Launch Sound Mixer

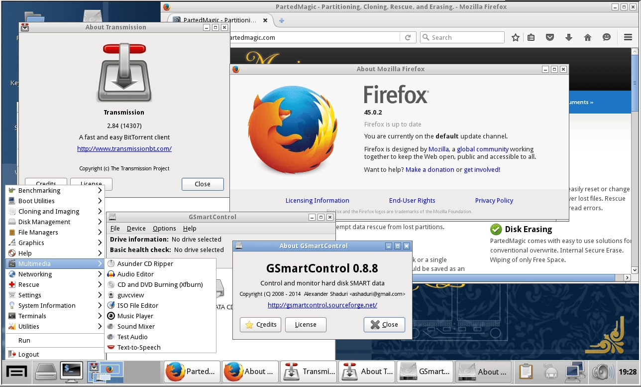pyautogui.click(x=161, y=326)
